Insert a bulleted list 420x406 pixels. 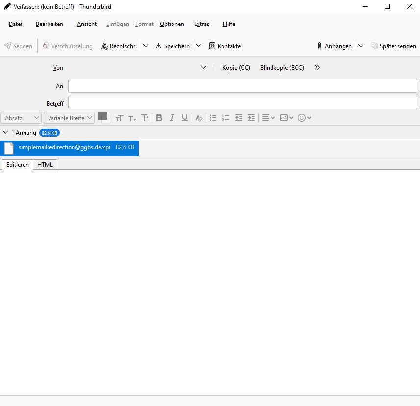(x=213, y=118)
